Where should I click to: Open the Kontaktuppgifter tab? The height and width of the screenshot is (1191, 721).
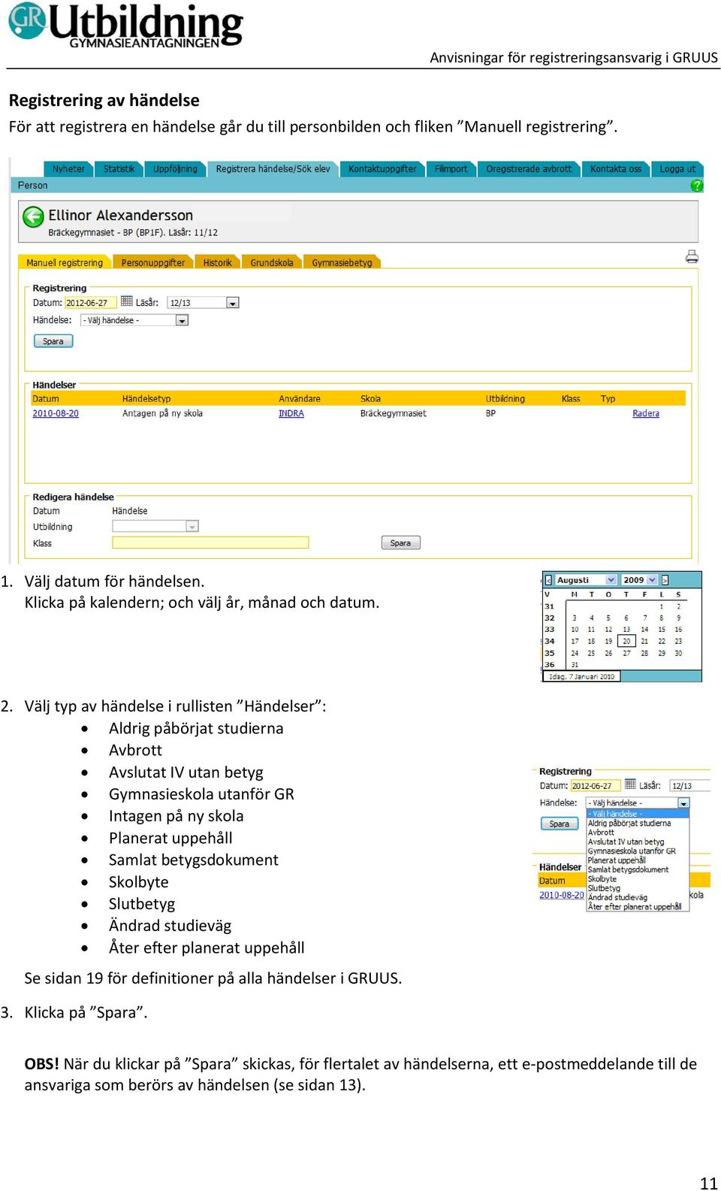coord(382,169)
